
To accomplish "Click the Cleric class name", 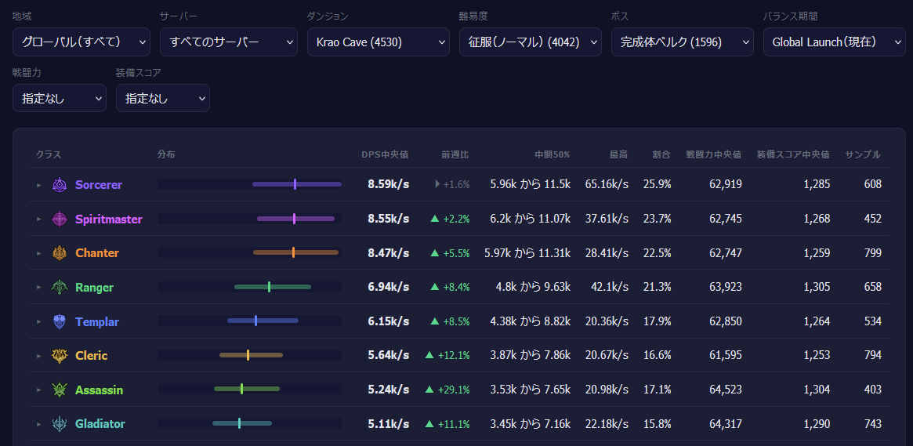I will [92, 355].
